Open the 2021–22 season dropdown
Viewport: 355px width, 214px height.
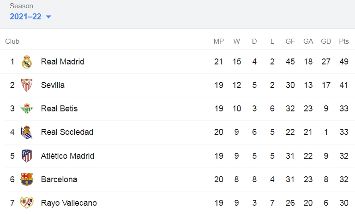30,17
